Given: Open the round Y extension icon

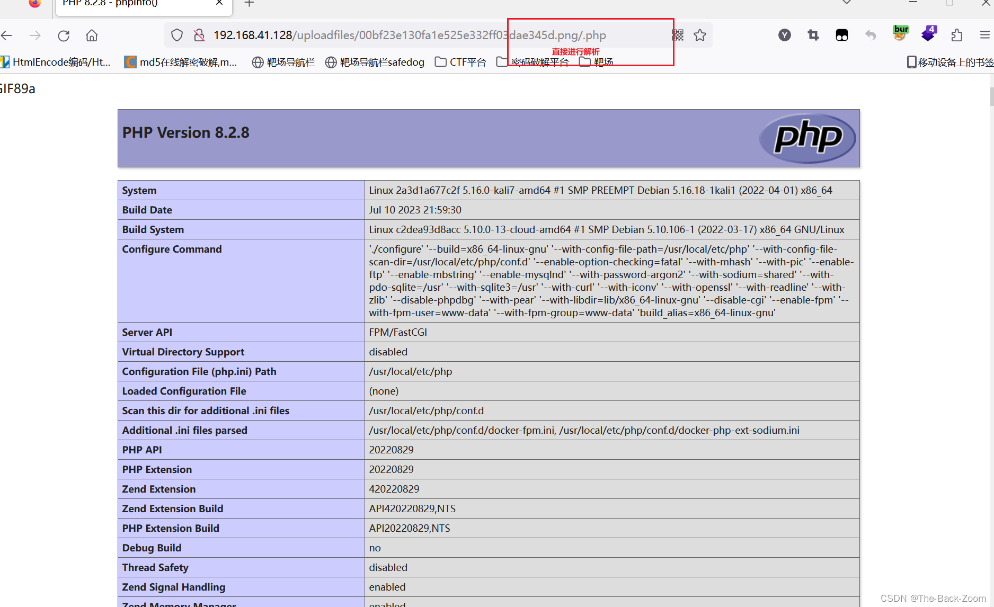Looking at the screenshot, I should (x=785, y=35).
